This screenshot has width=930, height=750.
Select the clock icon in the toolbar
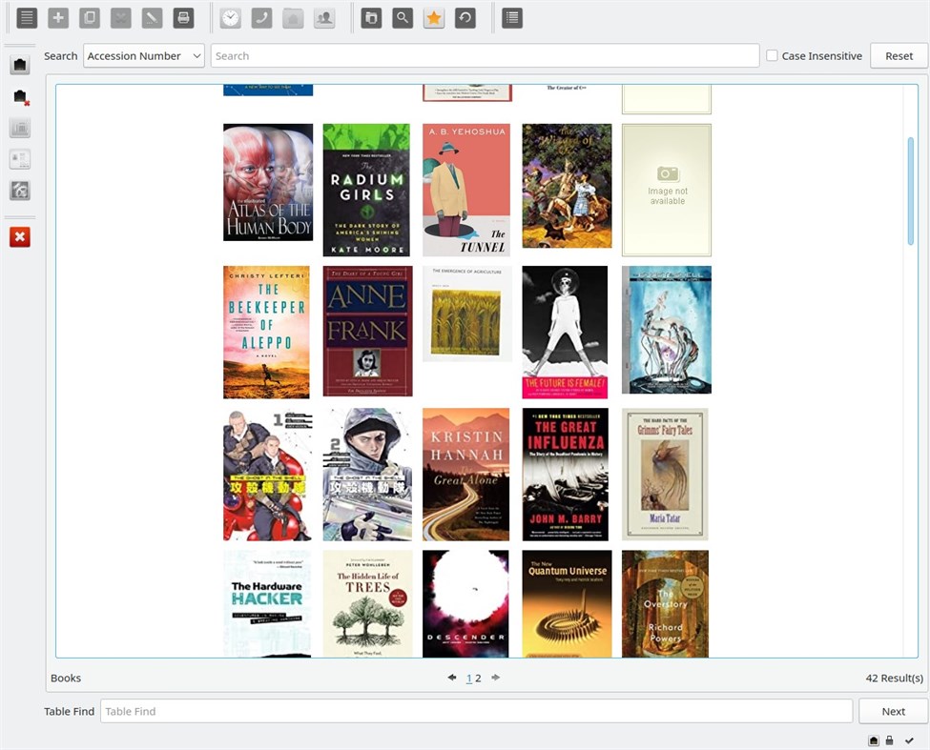[x=230, y=17]
